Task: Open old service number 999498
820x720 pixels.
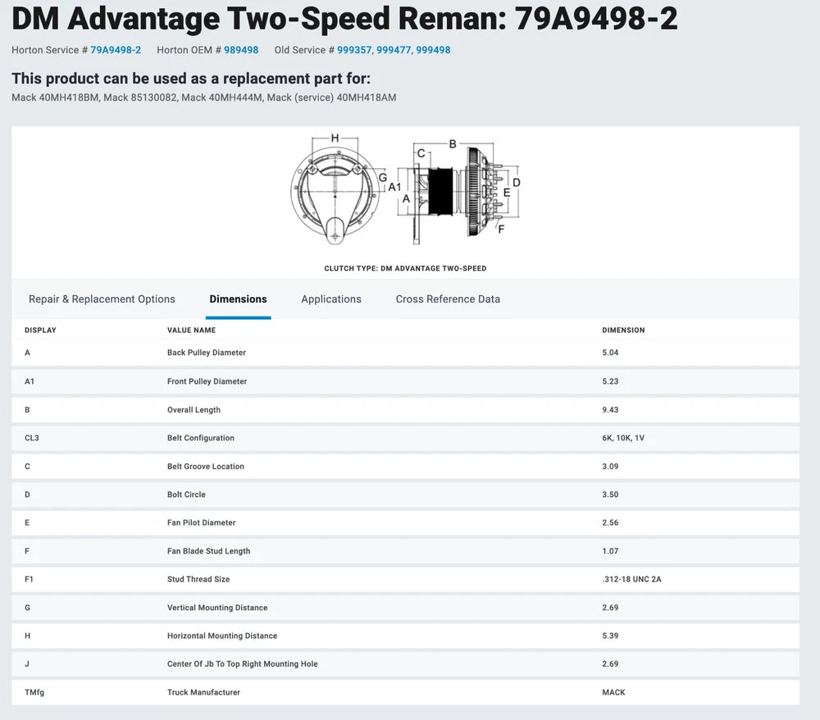Action: click(x=433, y=50)
